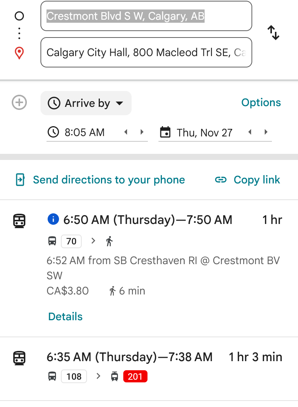Click Send directions to your phone

[x=109, y=180]
